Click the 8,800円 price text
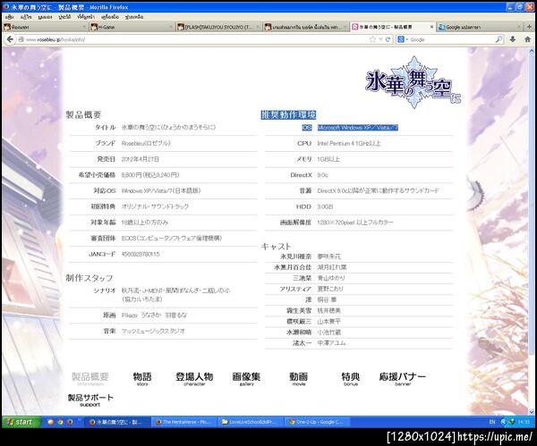 click(150, 175)
